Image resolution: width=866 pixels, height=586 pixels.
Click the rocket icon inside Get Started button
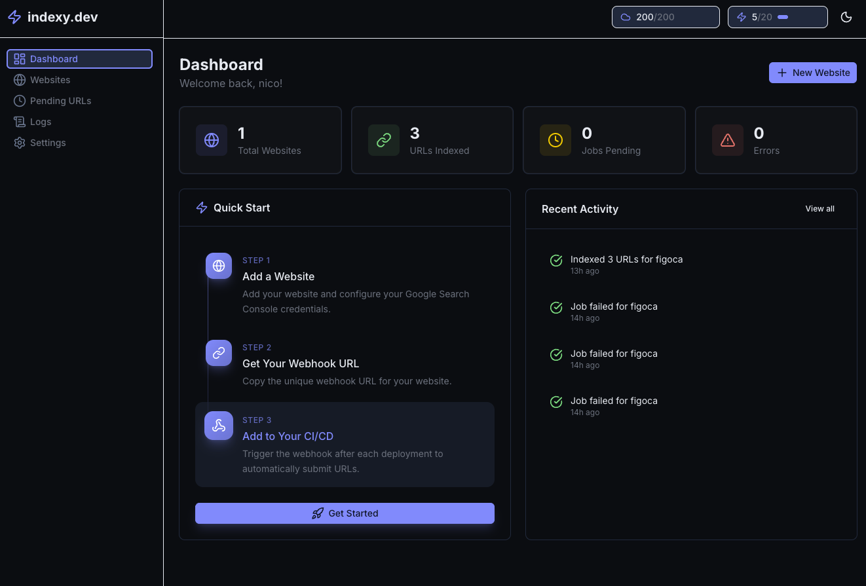tap(318, 513)
